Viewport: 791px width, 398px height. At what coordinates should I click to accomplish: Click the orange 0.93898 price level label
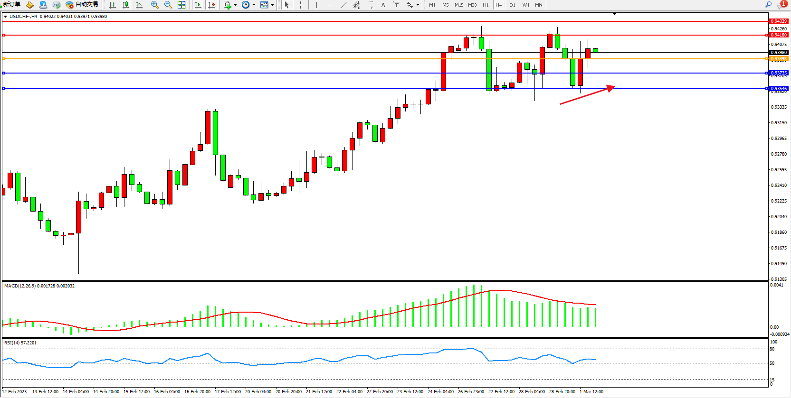779,59
